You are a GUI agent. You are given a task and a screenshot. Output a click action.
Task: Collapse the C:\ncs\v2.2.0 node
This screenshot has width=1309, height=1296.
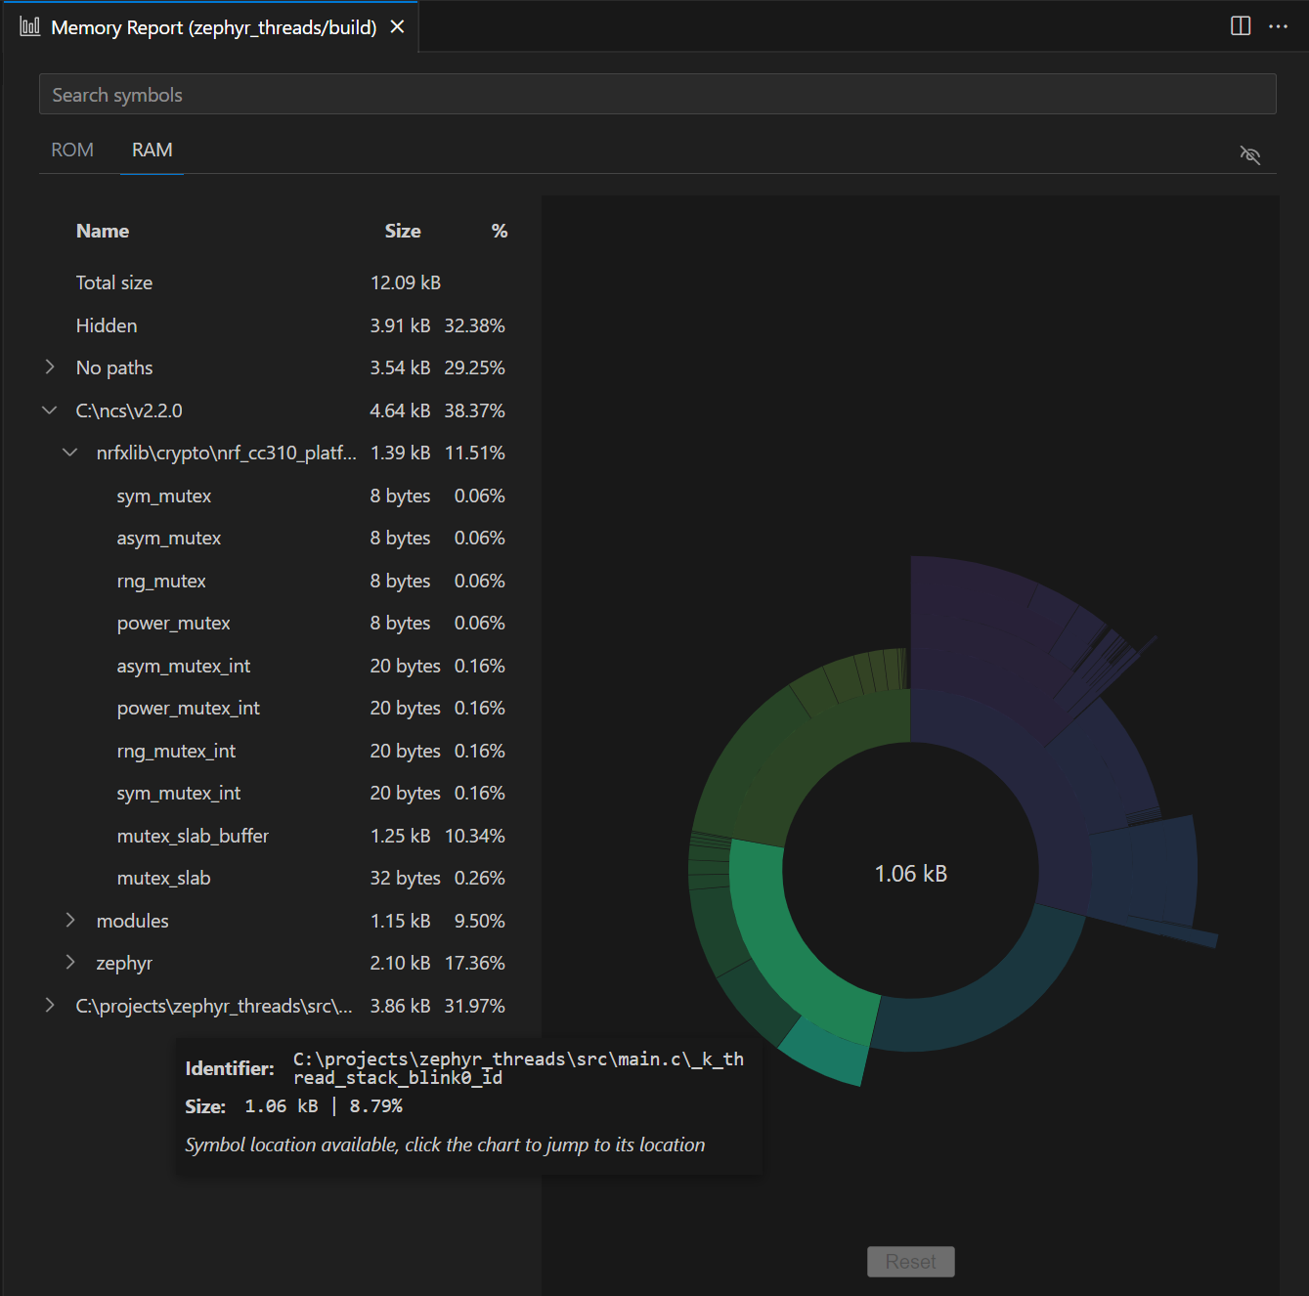coord(49,410)
